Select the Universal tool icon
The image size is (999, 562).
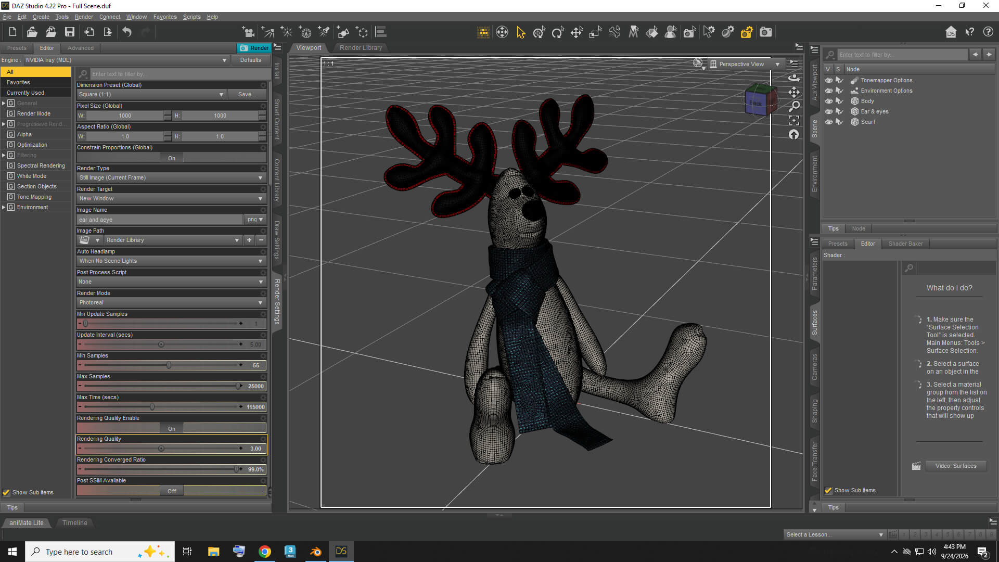539,33
